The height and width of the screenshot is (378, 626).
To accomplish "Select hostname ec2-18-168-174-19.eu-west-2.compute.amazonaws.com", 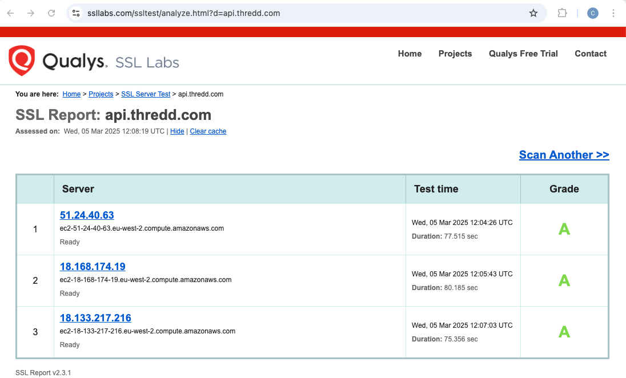I will tap(146, 280).
